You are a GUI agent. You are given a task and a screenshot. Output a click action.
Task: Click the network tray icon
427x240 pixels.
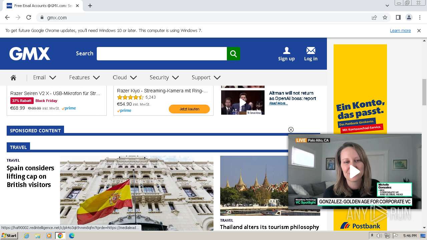[x=387, y=236]
